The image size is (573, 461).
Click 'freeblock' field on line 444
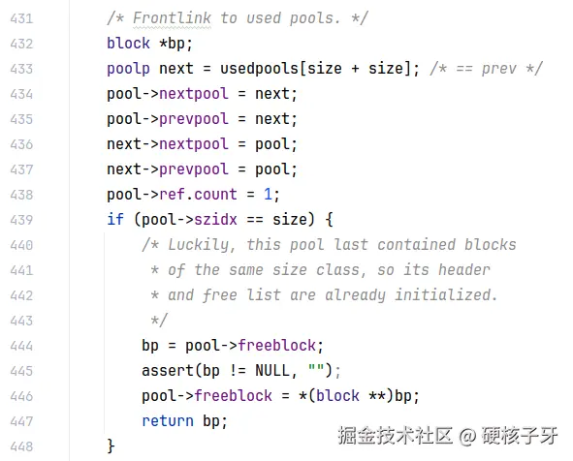(277, 346)
